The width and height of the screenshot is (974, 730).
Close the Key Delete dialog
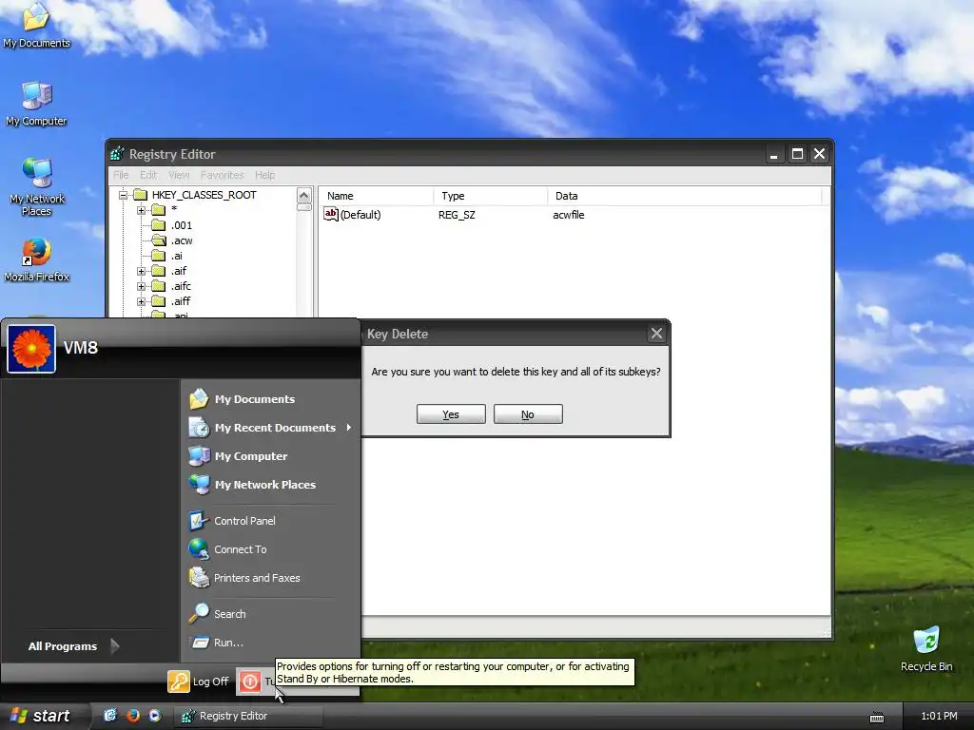656,334
